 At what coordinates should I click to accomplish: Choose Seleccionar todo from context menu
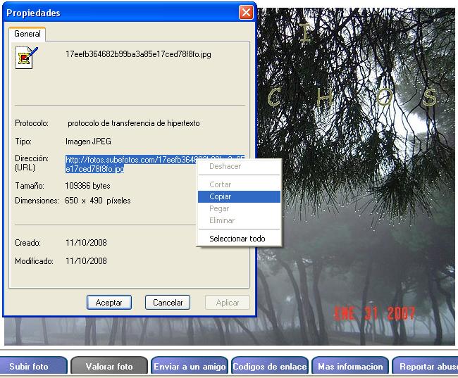237,239
